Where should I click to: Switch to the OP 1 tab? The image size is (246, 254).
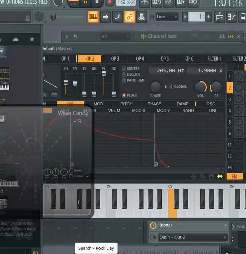click(65, 59)
